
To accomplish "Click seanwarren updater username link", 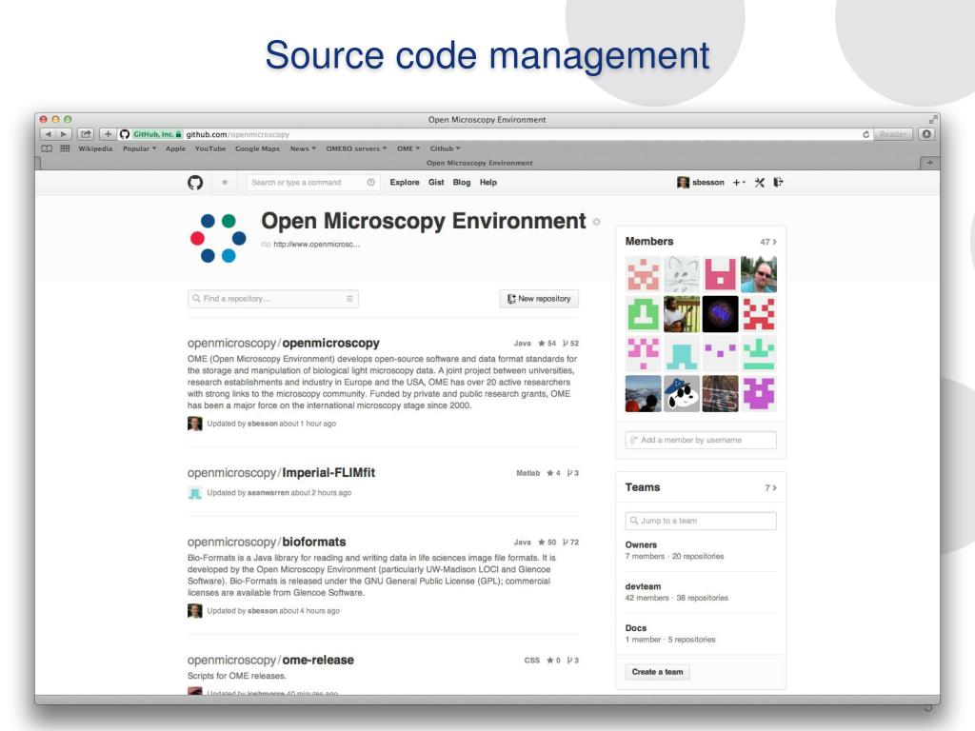I will point(268,492).
